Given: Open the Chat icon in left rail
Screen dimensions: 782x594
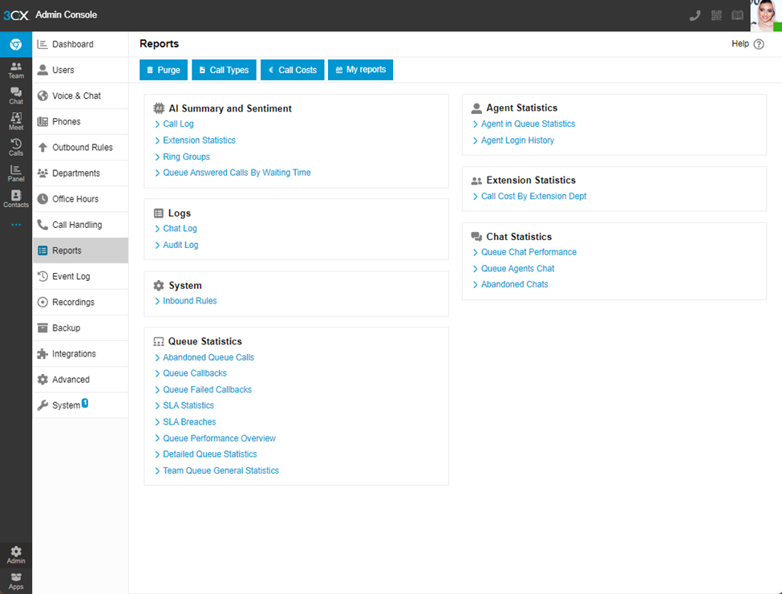Looking at the screenshot, I should tap(16, 96).
